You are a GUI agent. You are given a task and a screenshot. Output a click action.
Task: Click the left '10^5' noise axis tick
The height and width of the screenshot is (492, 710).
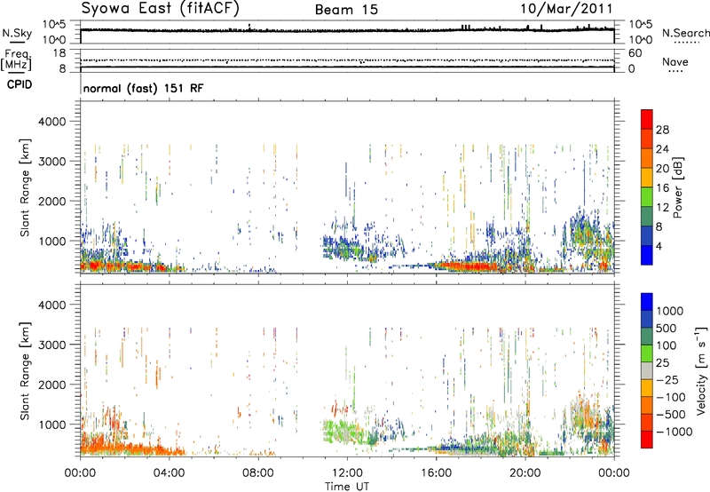54,25
